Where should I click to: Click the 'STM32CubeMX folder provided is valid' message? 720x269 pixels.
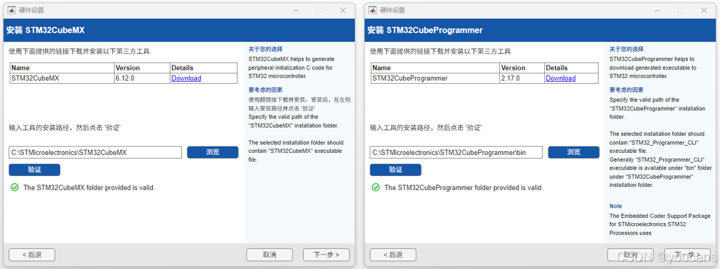[x=89, y=188]
